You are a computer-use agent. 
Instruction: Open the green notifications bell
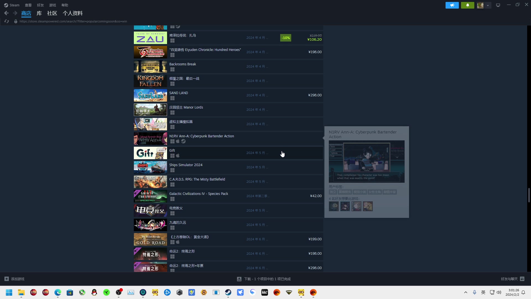pyautogui.click(x=467, y=5)
